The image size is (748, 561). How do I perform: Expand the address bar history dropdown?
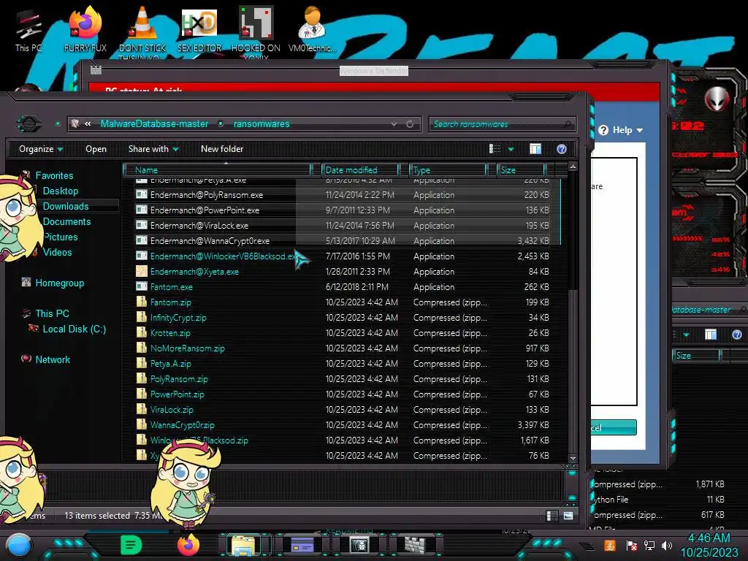(394, 124)
